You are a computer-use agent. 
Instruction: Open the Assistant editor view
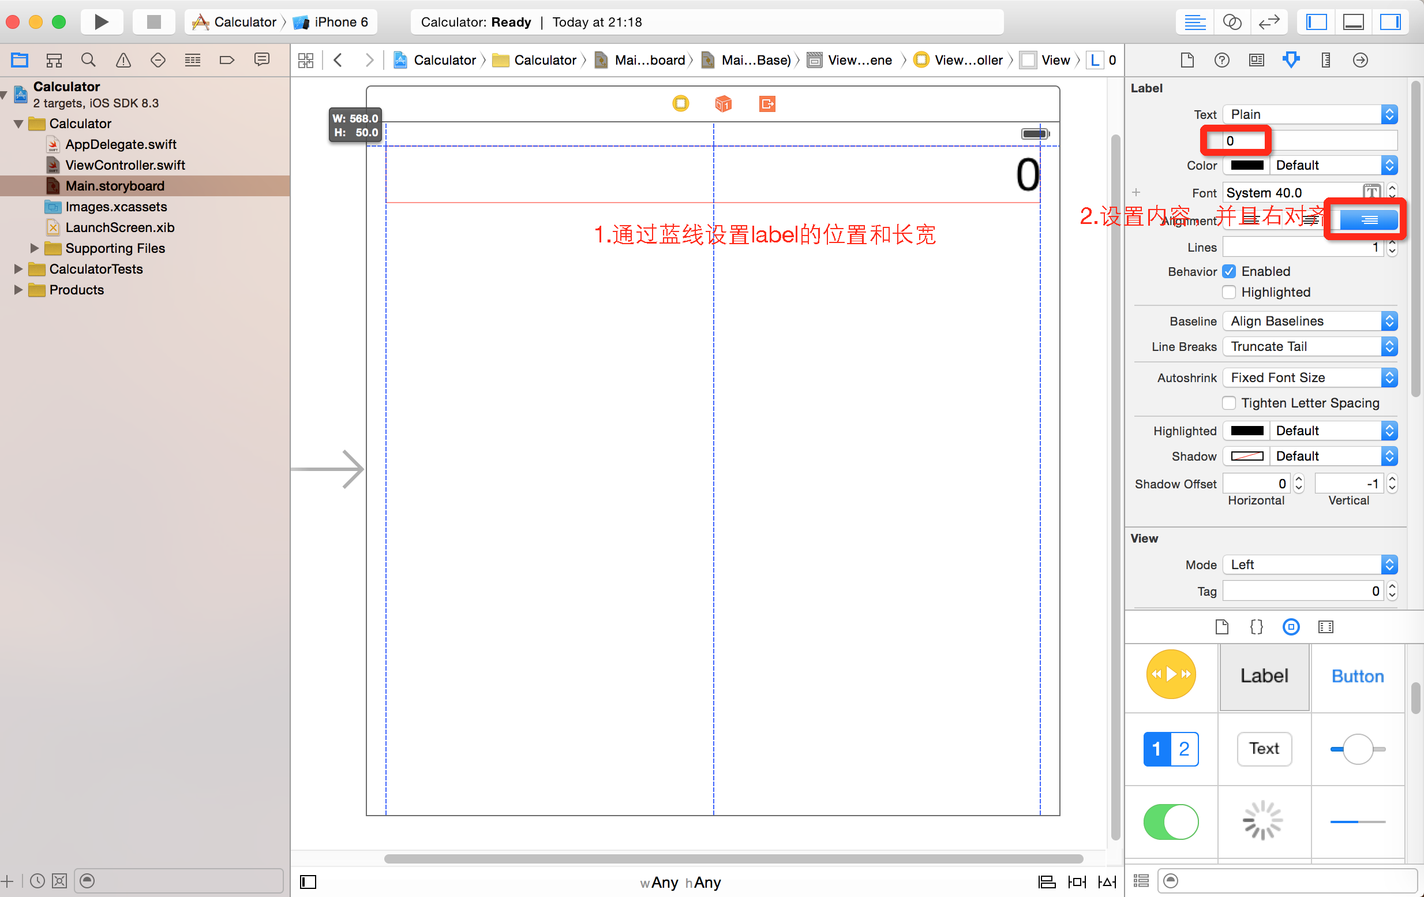tap(1232, 22)
